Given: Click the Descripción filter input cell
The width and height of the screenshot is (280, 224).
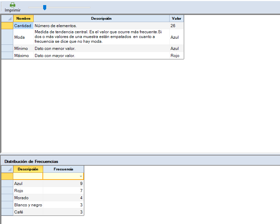Looking at the screenshot, I should 28,176.
